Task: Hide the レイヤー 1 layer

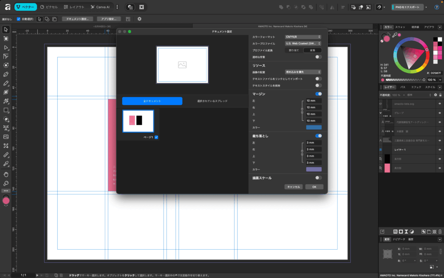Action: 440,149
